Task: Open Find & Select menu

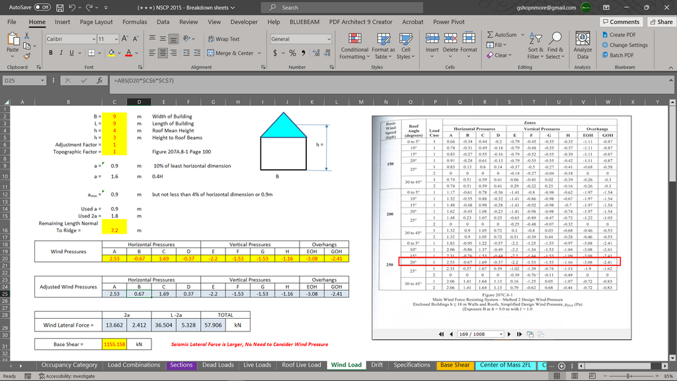Action: tap(555, 46)
